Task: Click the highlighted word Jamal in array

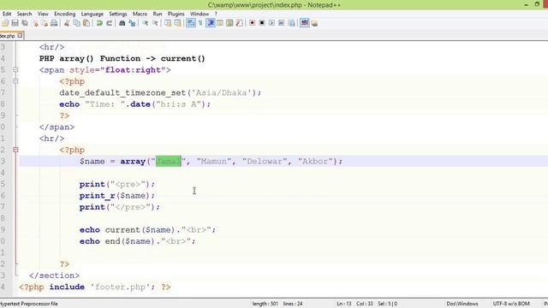Action: click(169, 162)
